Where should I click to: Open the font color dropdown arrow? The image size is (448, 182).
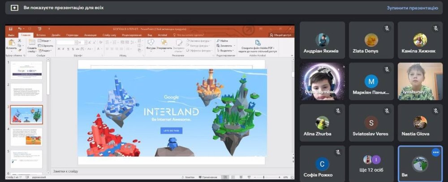[101, 49]
